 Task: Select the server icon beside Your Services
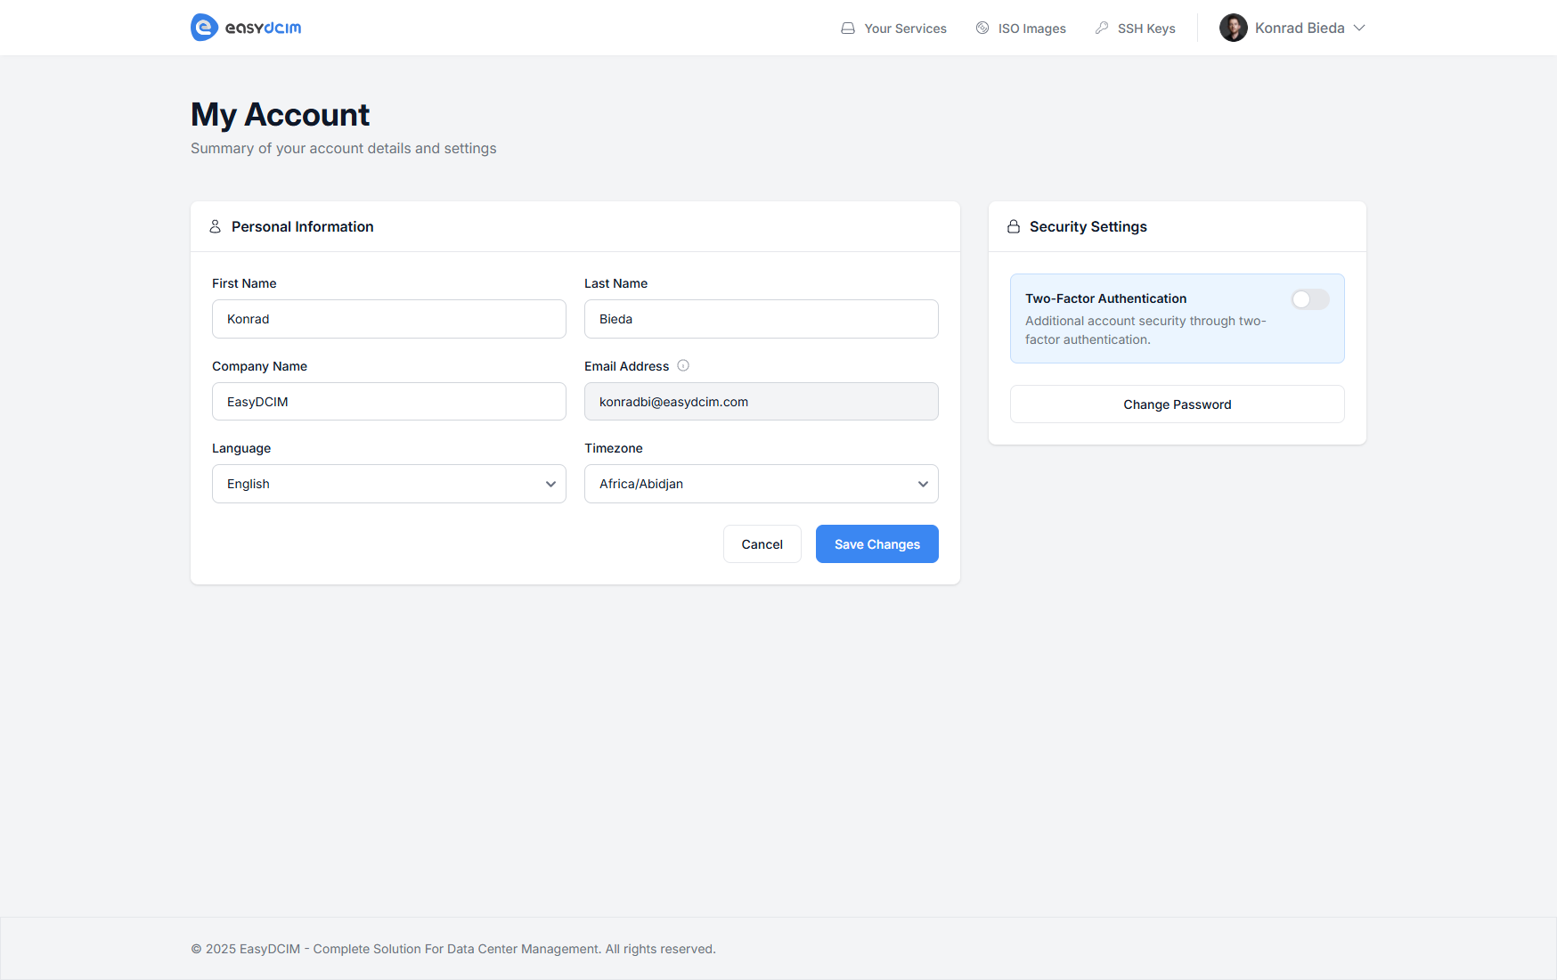pos(847,28)
